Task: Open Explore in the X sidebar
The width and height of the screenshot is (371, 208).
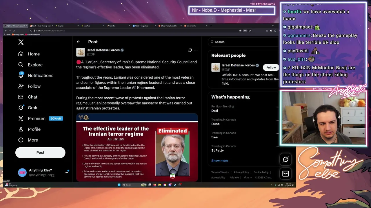Action: (30, 65)
